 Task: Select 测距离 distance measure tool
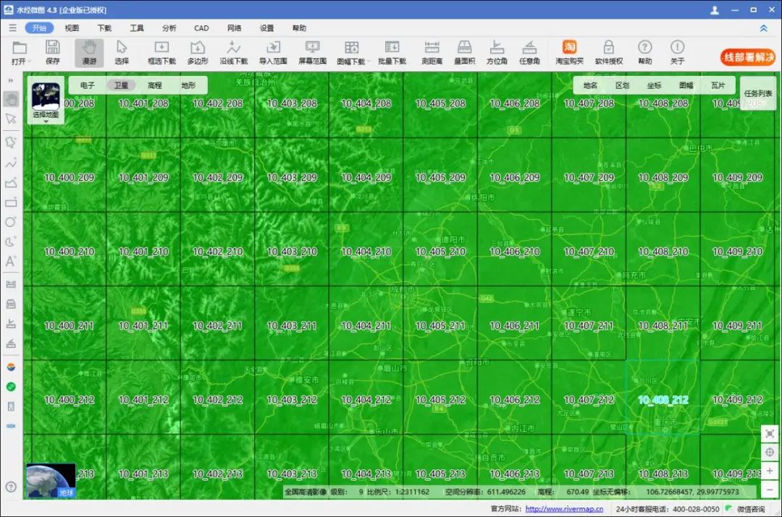(432, 52)
